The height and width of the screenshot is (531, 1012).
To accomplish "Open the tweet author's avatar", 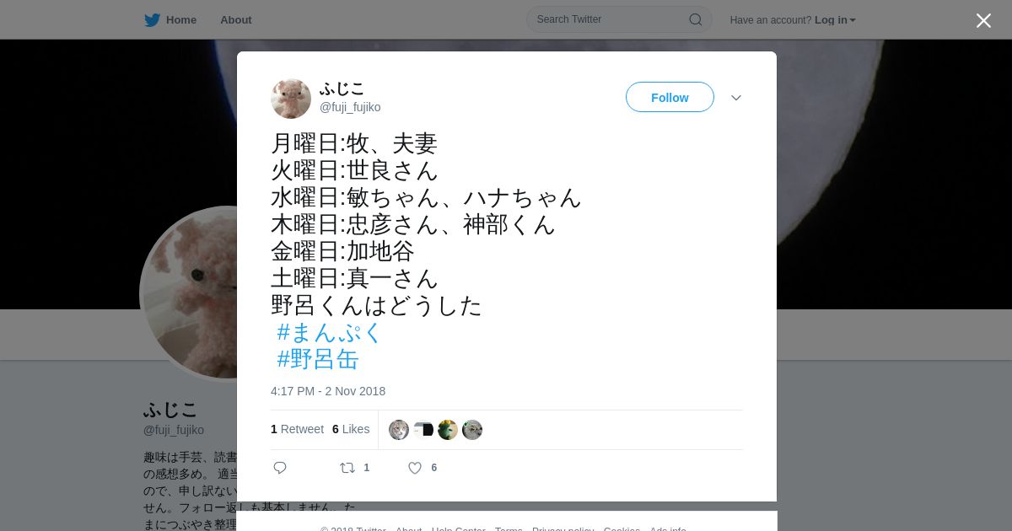I will pos(291,99).
